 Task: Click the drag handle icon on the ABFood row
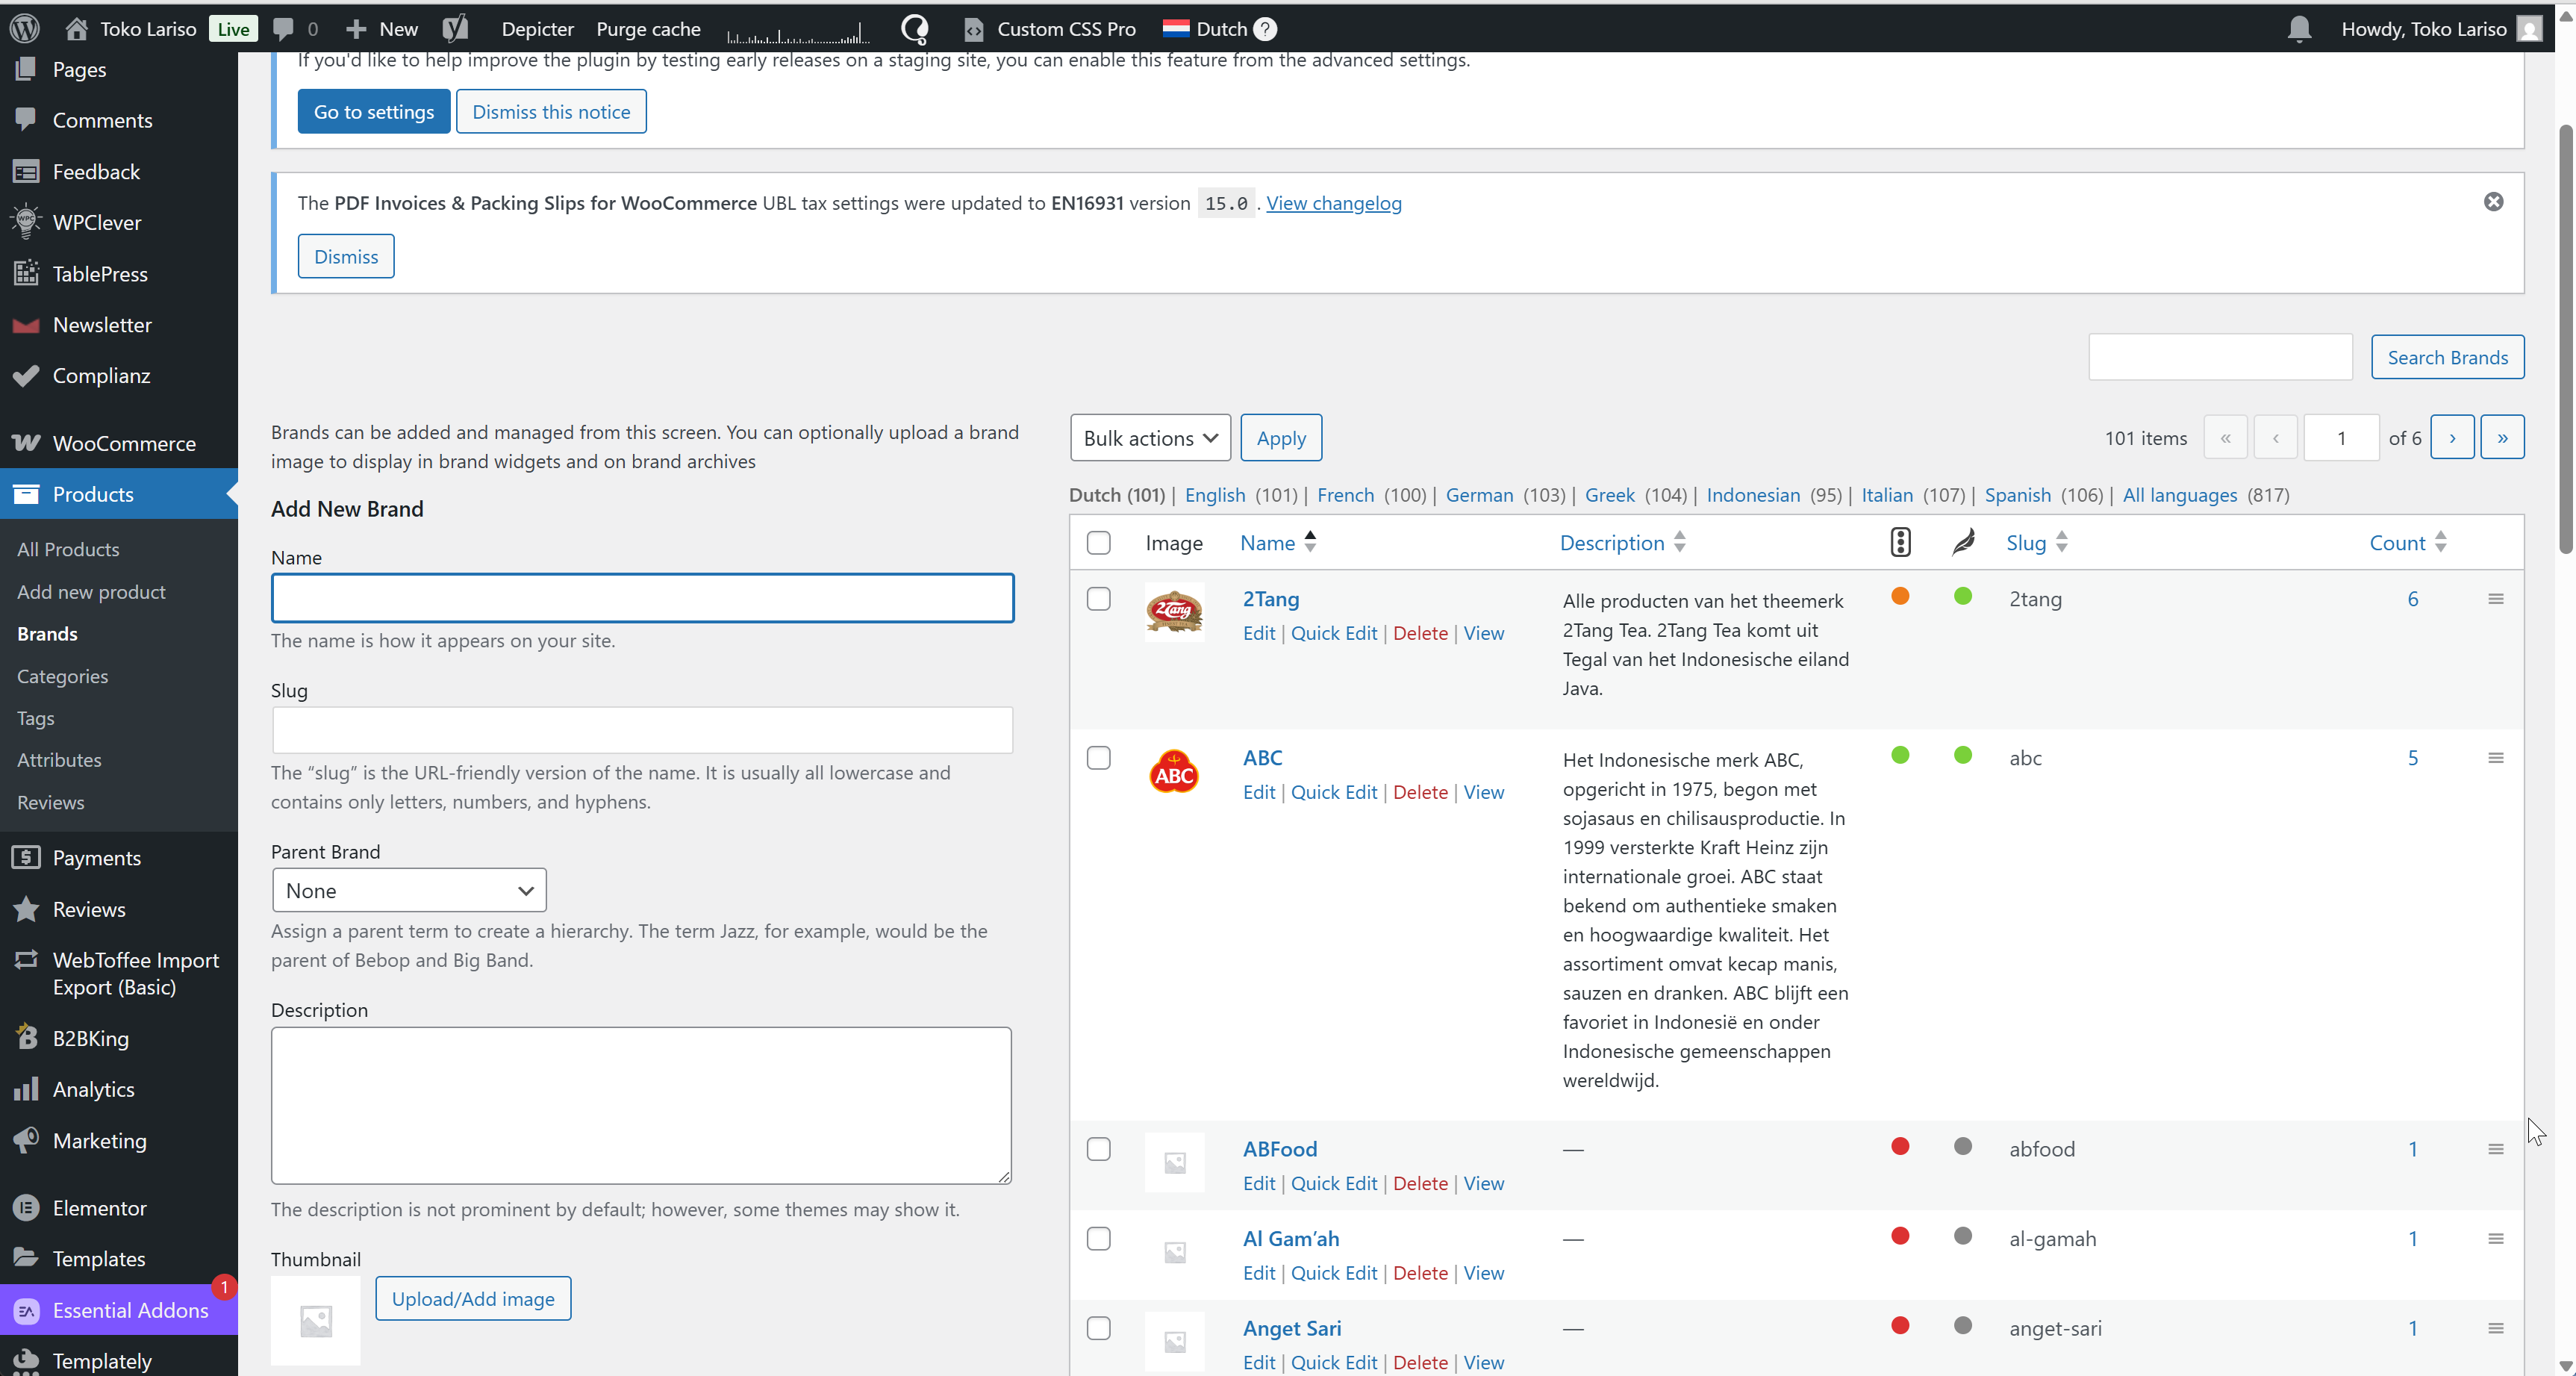point(2496,1149)
